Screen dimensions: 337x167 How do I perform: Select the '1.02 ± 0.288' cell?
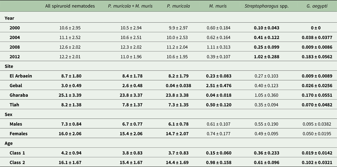coord(266,56)
